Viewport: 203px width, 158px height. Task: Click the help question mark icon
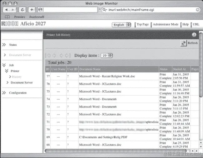194,35
